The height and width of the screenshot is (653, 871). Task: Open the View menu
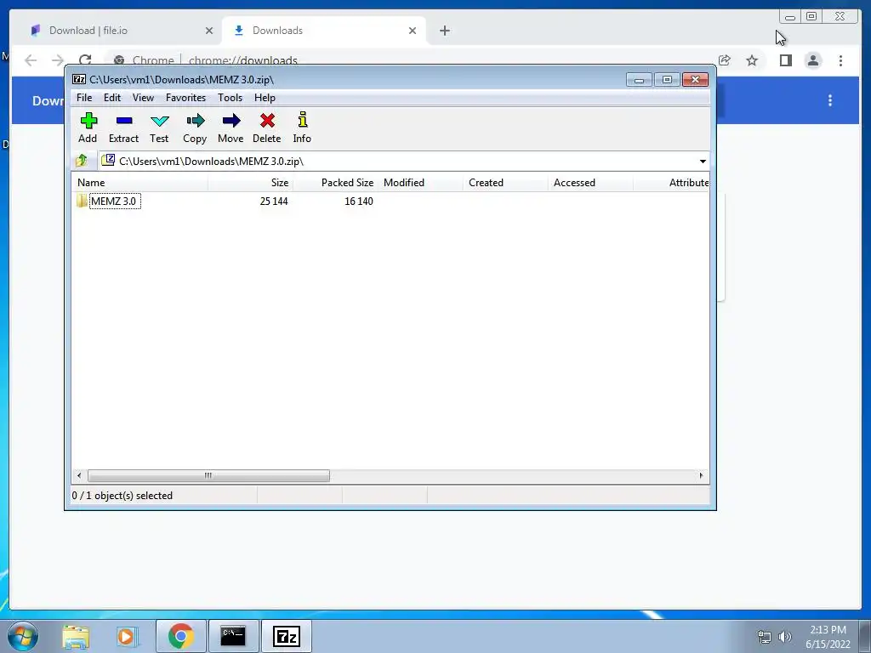(143, 98)
